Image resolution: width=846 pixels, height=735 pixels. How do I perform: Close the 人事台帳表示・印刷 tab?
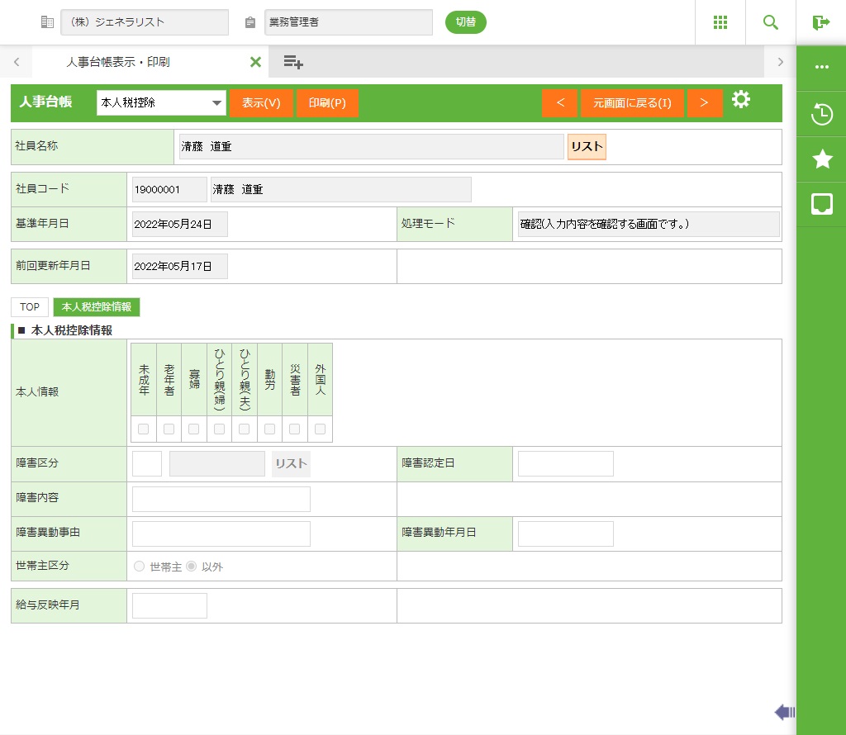coord(255,62)
